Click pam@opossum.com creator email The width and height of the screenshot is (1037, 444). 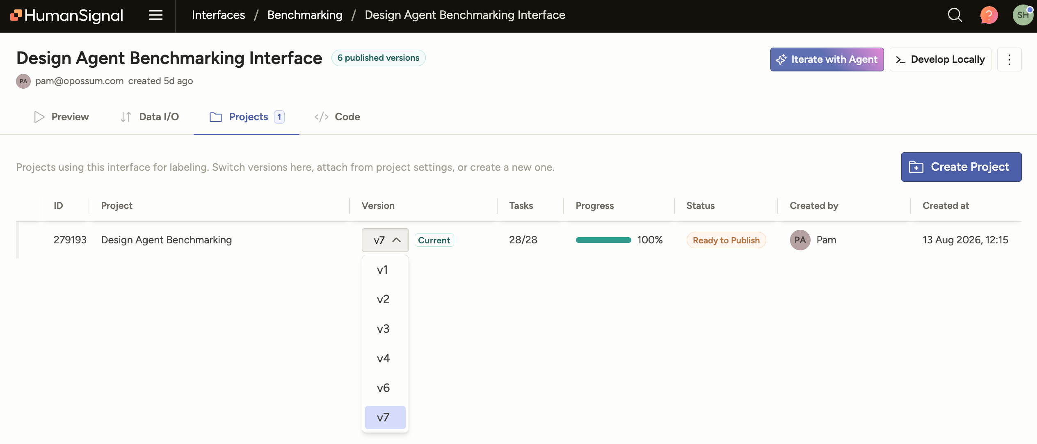pyautogui.click(x=79, y=81)
